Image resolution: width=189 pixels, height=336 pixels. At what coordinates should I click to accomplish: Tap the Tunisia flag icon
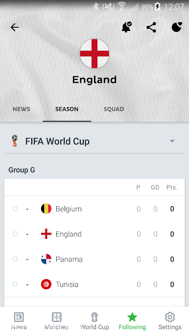pyautogui.click(x=46, y=285)
